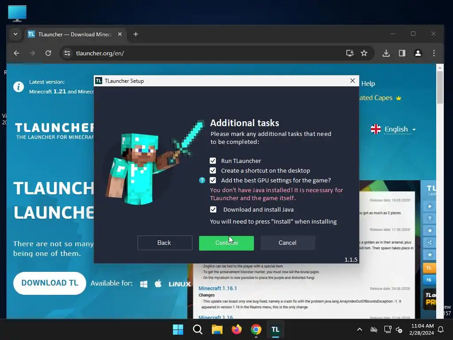This screenshot has height=340, width=453.
Task: Click the Chrome taskbar icon
Action: point(256,329)
